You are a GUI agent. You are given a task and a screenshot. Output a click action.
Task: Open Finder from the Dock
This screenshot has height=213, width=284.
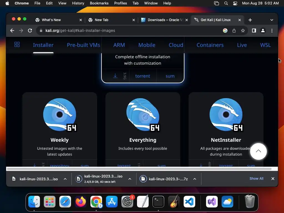[x=34, y=202]
